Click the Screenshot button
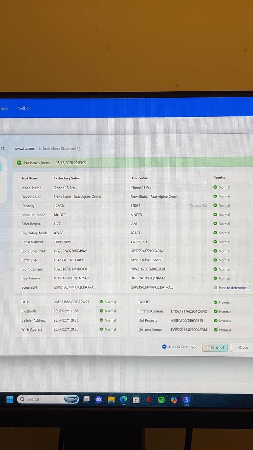 point(215,347)
